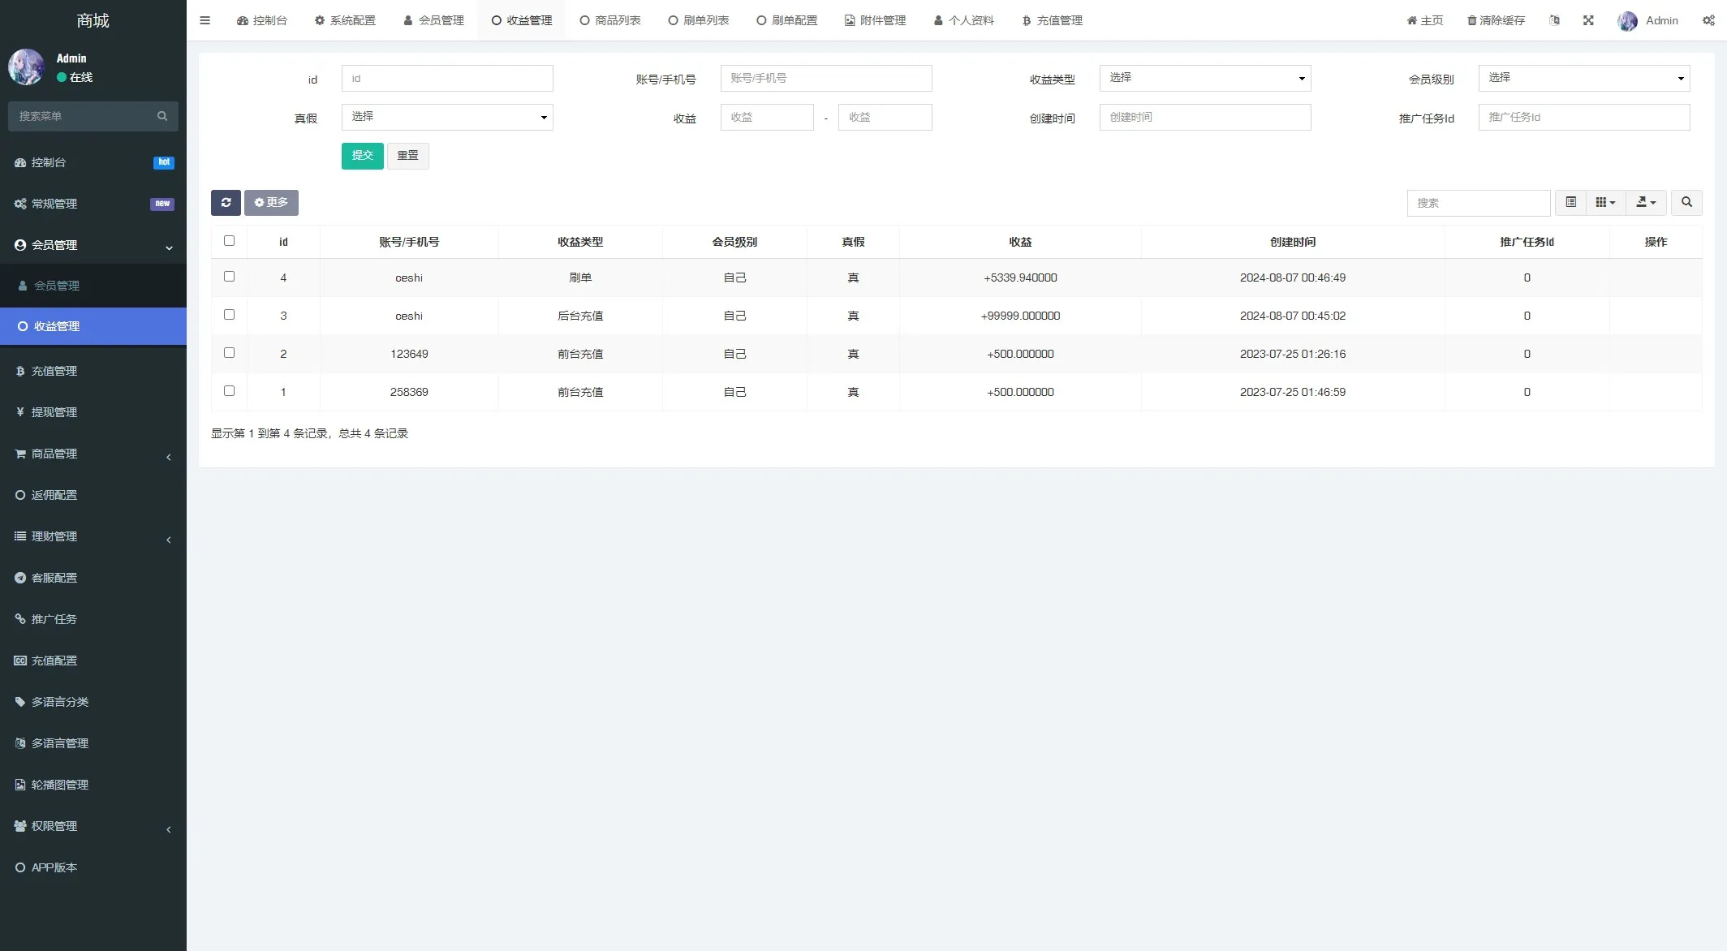Screen dimensions: 1727x951
Task: Open settings gears icon at top right
Action: coord(1708,20)
